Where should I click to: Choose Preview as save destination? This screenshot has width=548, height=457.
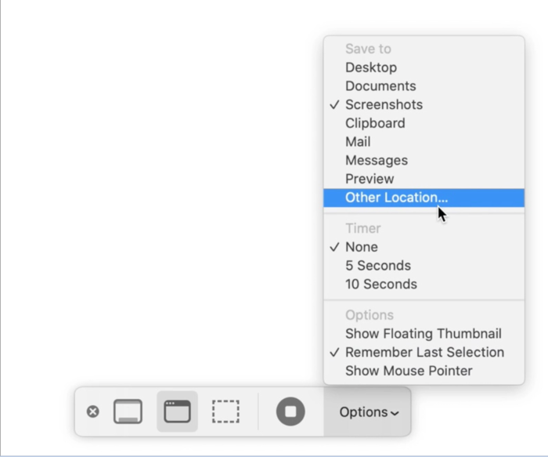coord(424,179)
